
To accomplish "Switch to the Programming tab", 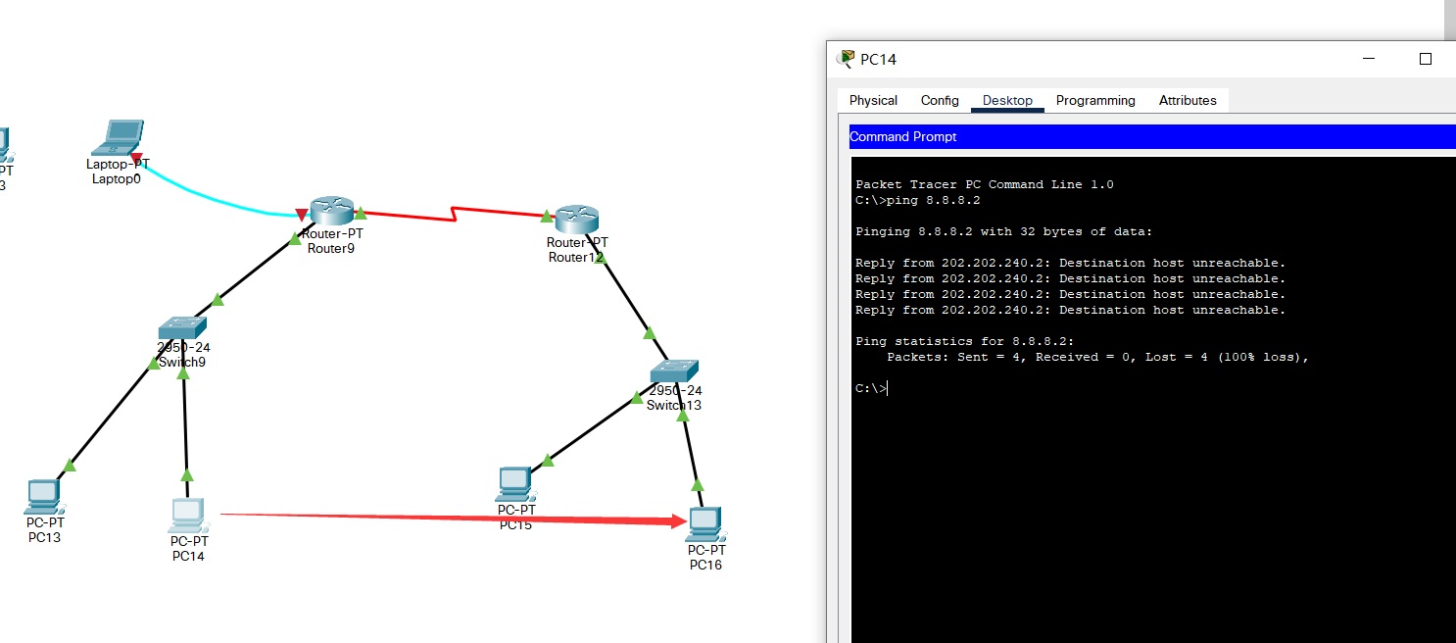I will (x=1095, y=100).
